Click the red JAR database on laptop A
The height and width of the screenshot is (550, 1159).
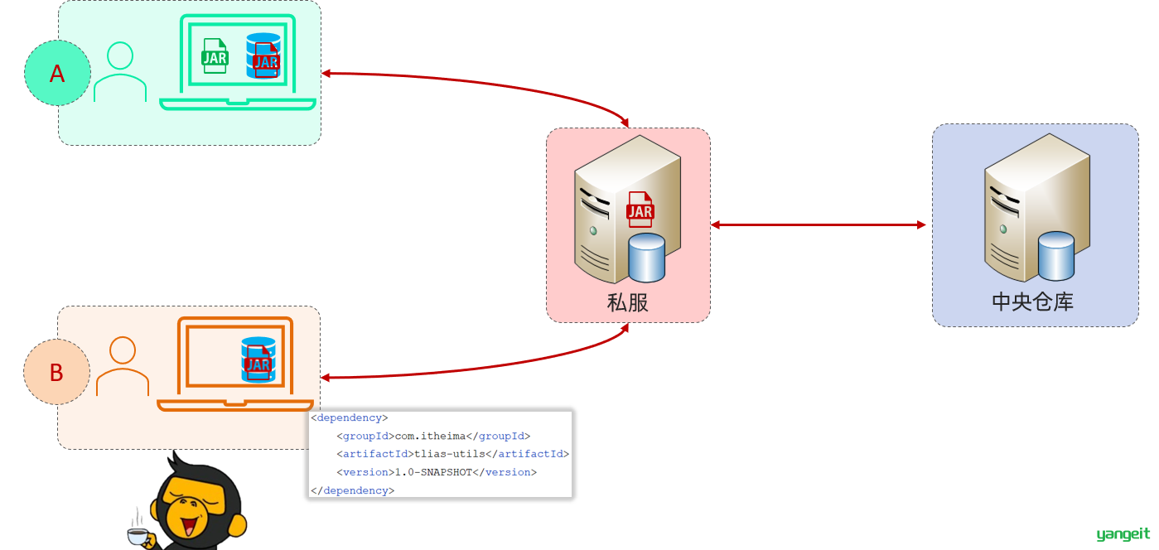point(263,56)
